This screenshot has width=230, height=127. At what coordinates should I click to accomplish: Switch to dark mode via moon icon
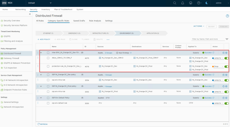pos(207,3)
